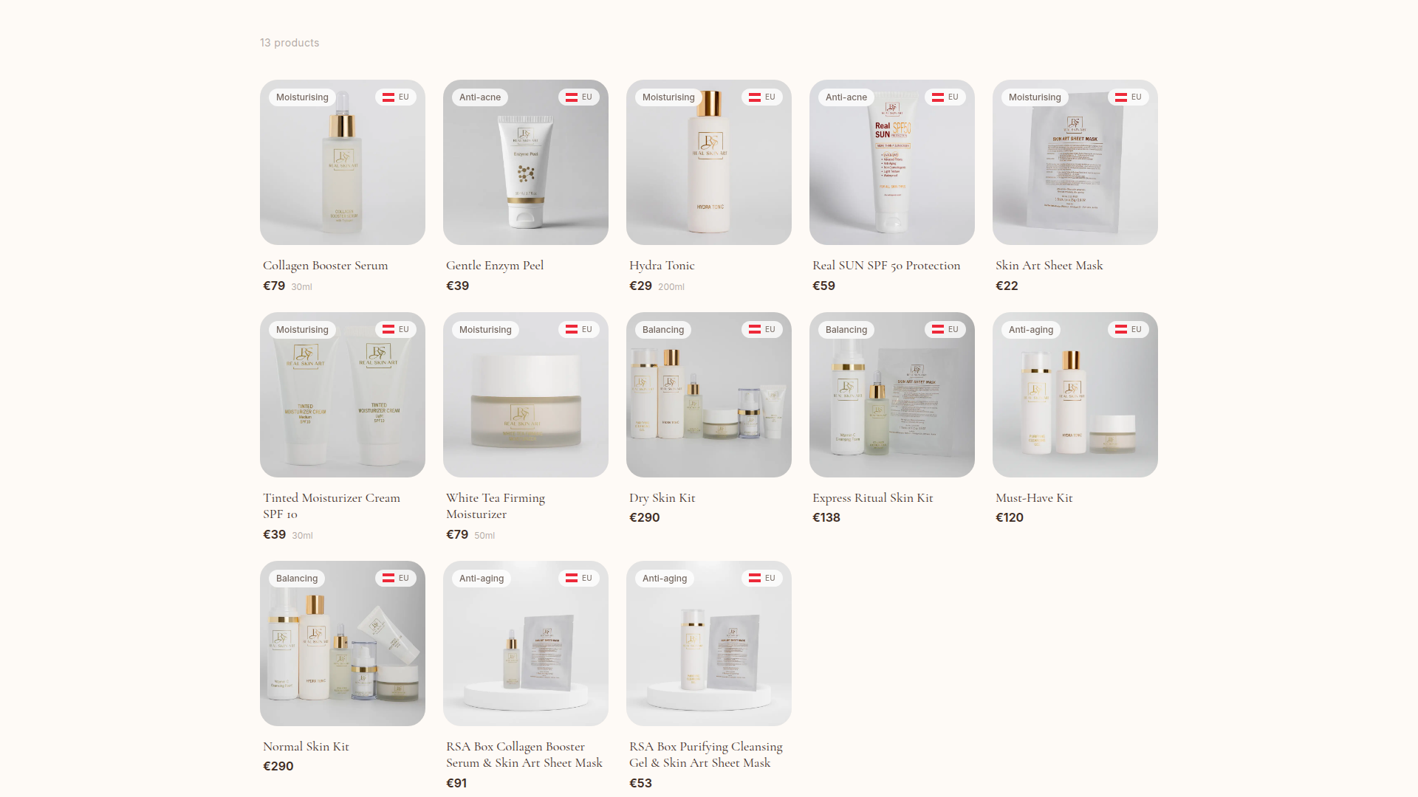Viewport: 1418px width, 797px height.
Task: Select the Anti-acne tag on Real SUN SPF 50
Action: (846, 97)
